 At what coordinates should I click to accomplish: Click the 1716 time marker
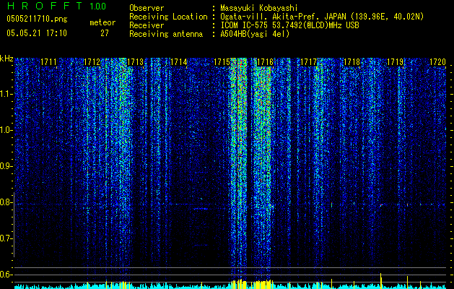pyautogui.click(x=265, y=62)
